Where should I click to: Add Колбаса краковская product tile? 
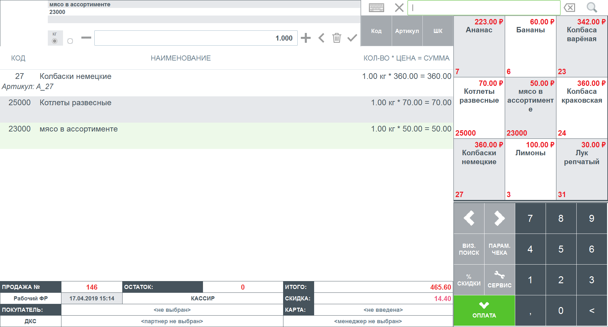click(582, 108)
